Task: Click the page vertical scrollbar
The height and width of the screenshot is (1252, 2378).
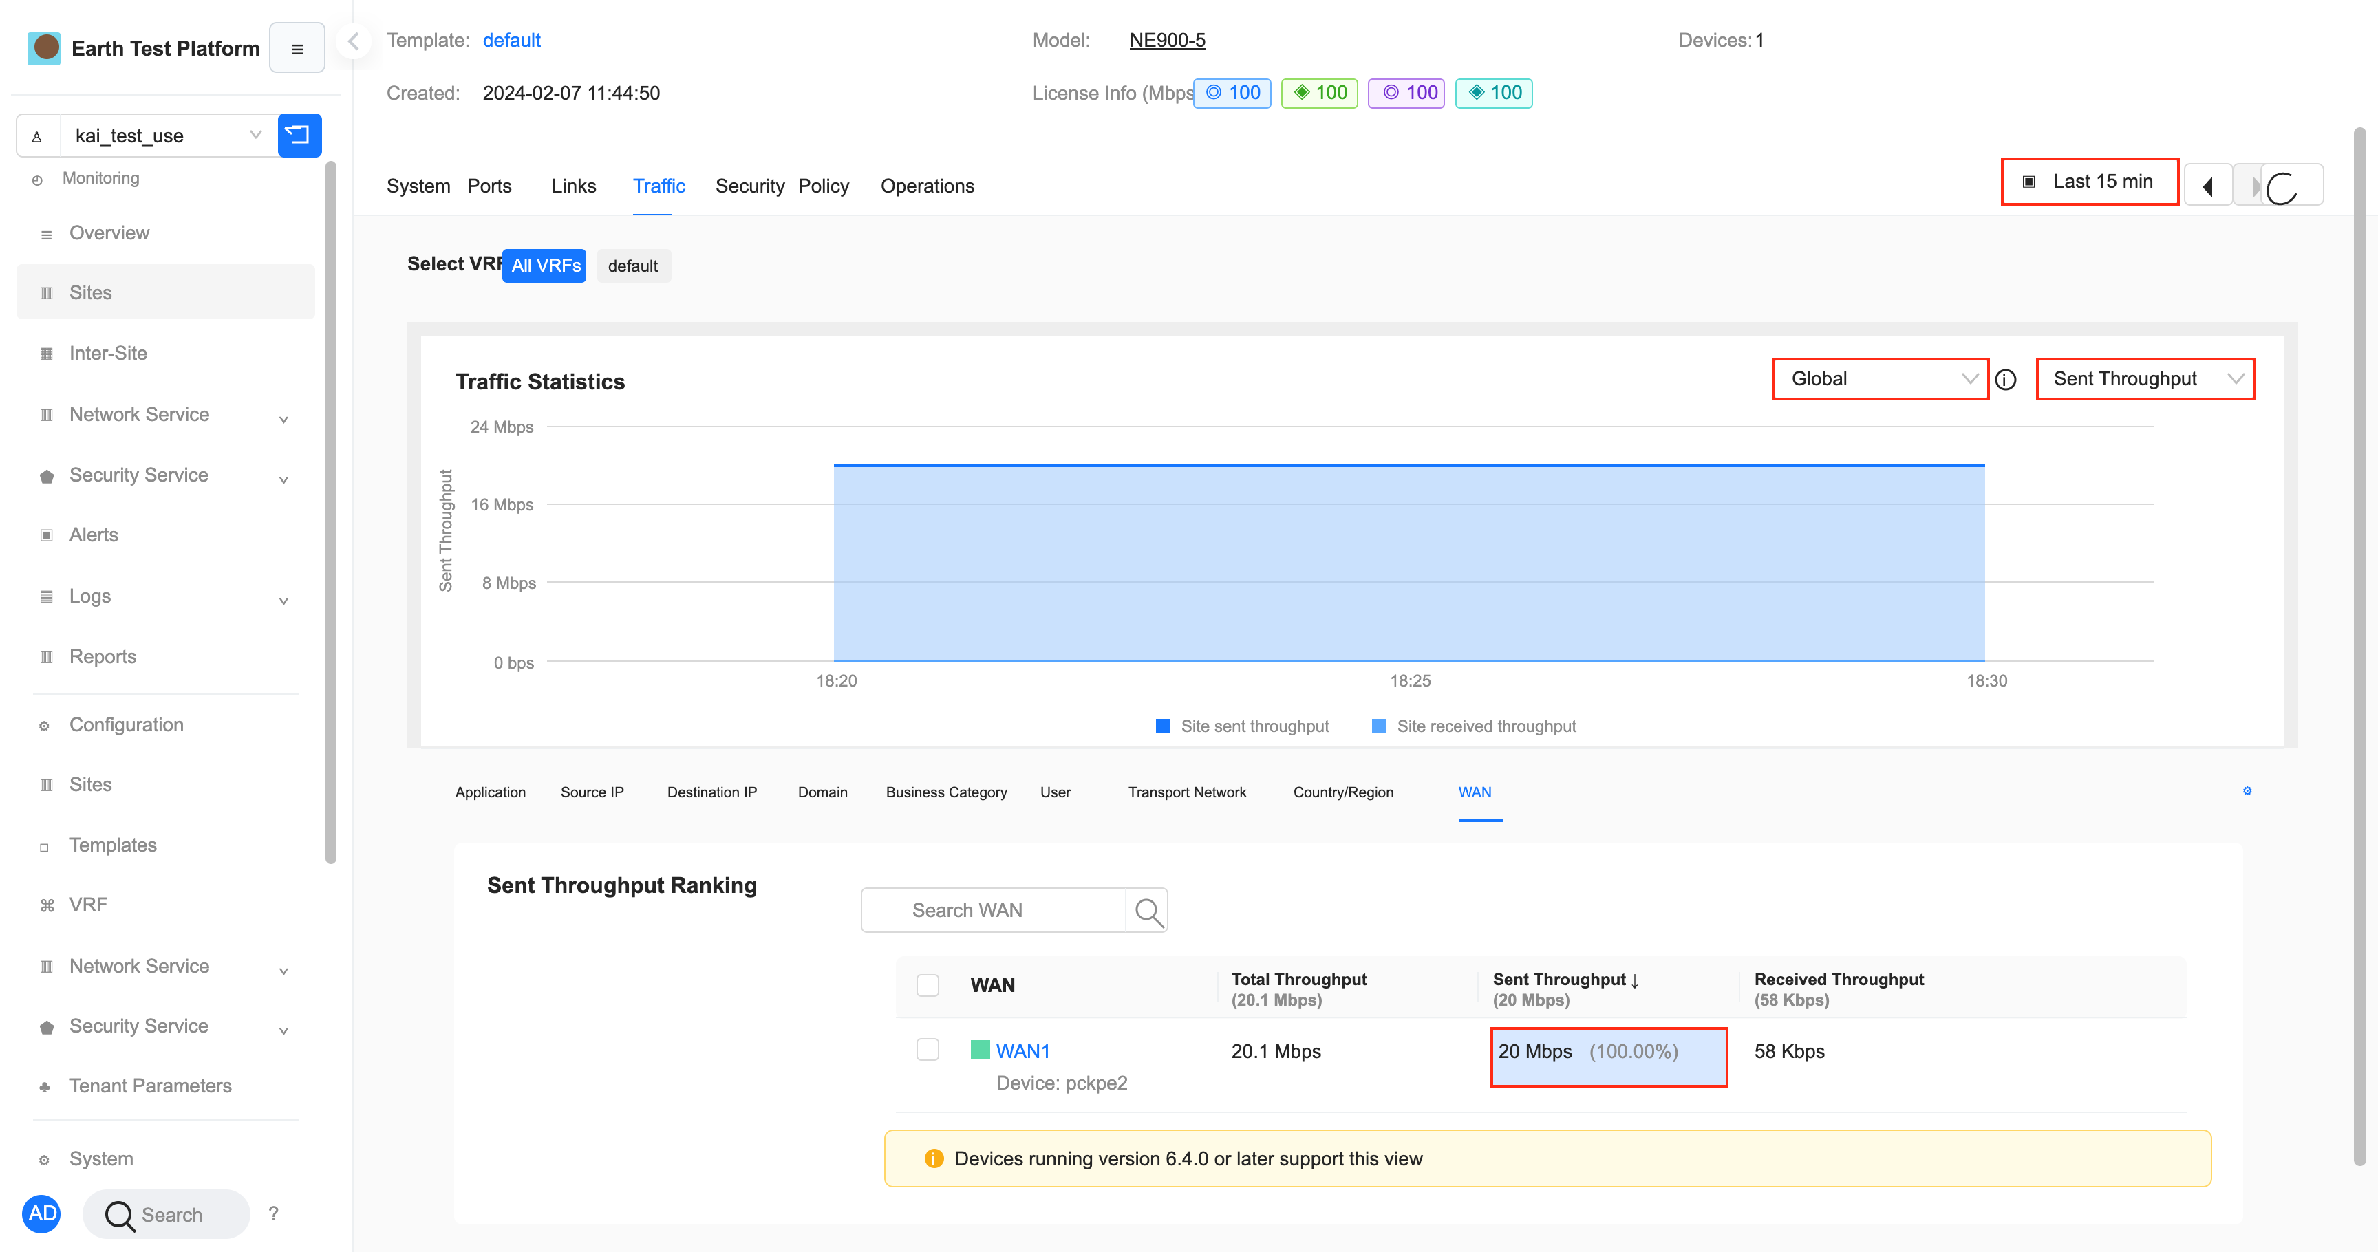Action: (2361, 646)
